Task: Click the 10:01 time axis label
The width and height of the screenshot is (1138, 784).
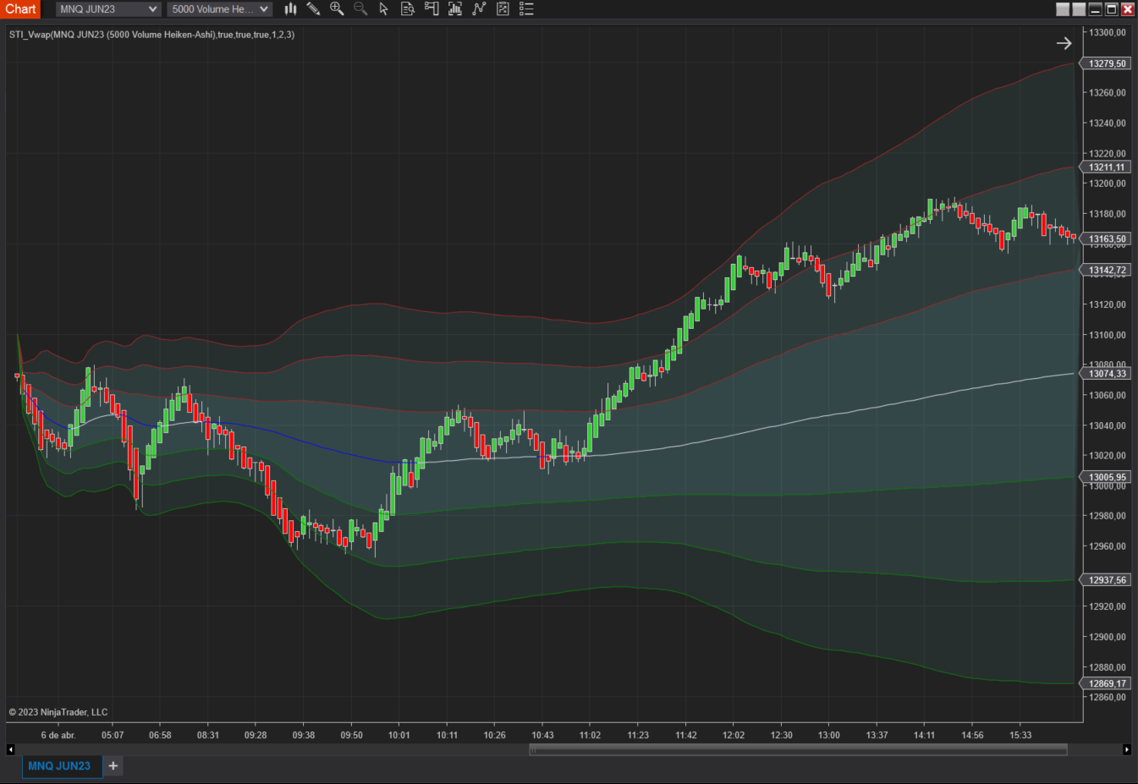Action: coord(399,735)
